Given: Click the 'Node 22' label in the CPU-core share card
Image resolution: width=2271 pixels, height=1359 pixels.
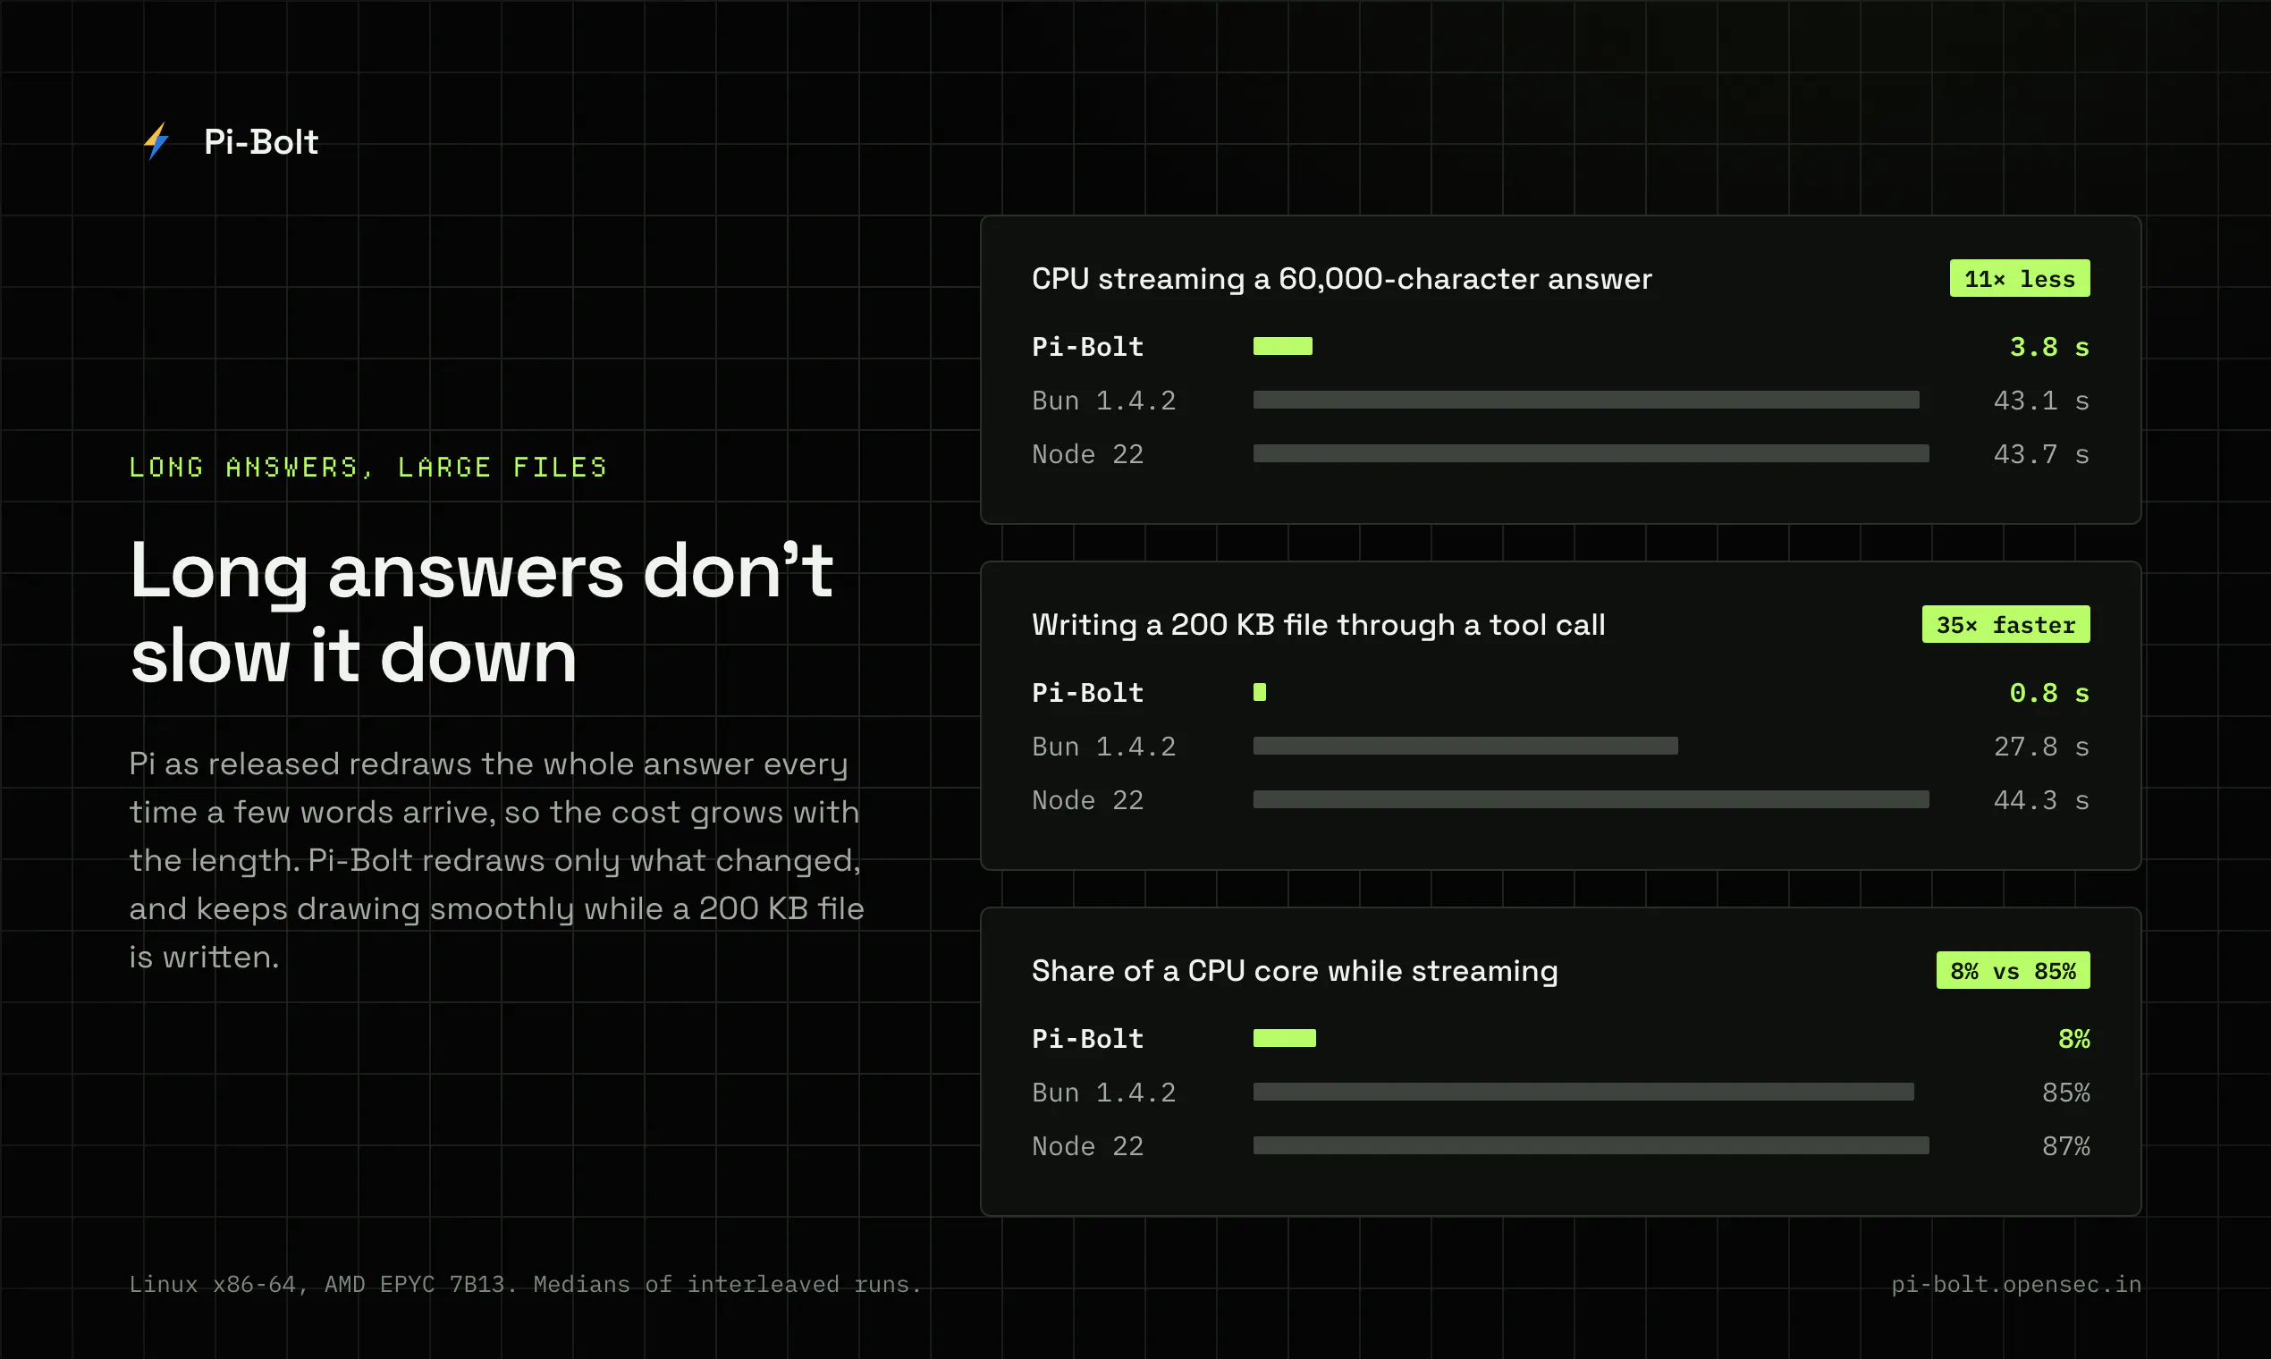Looking at the screenshot, I should point(1088,1146).
